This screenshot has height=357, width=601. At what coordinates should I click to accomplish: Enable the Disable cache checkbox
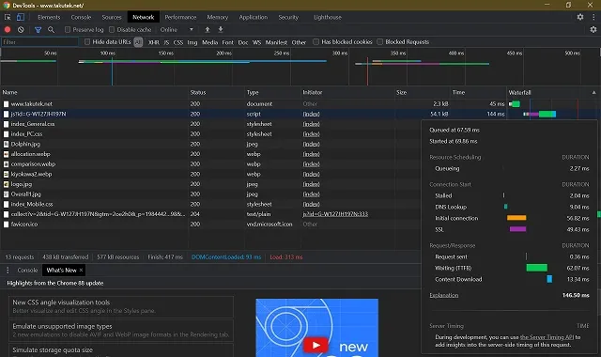point(112,29)
